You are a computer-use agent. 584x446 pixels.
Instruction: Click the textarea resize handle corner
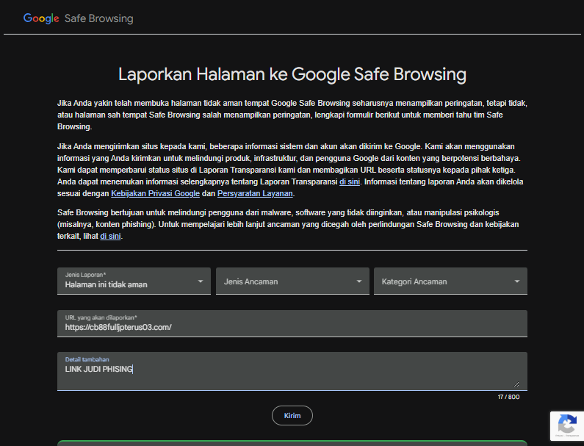(x=516, y=384)
